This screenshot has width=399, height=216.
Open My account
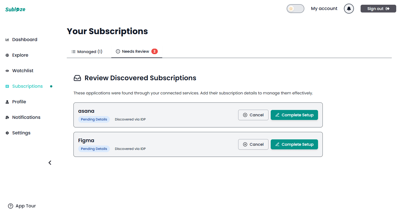click(x=324, y=9)
